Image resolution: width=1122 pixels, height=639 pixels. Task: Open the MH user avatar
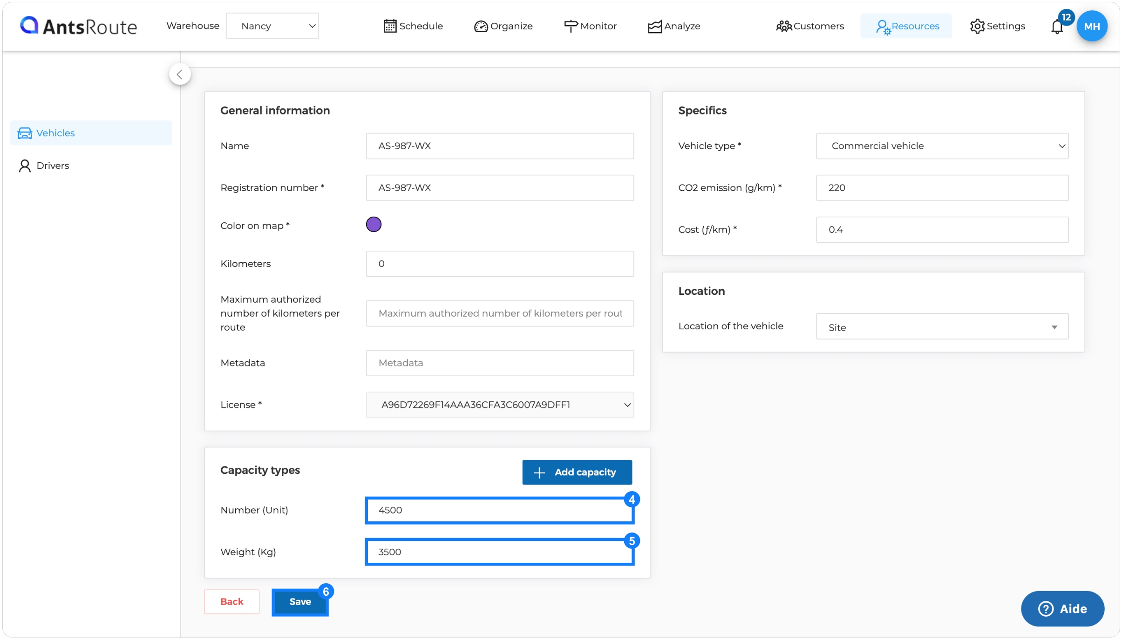tap(1092, 26)
